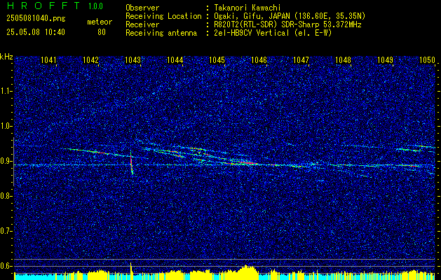Click the version number 1.0.0
The image size is (441, 280).
(x=95, y=6)
